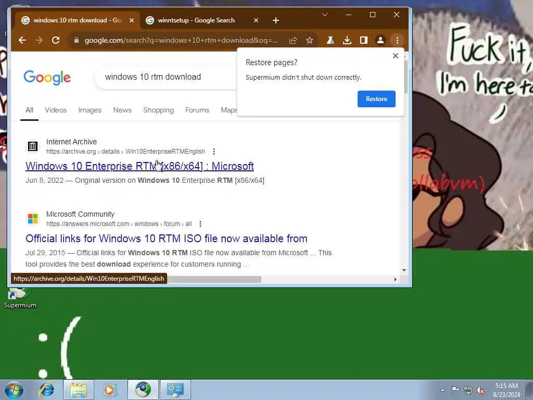Screen dimensions: 533x400
Task: Share this page using share icon
Action: tap(293, 41)
